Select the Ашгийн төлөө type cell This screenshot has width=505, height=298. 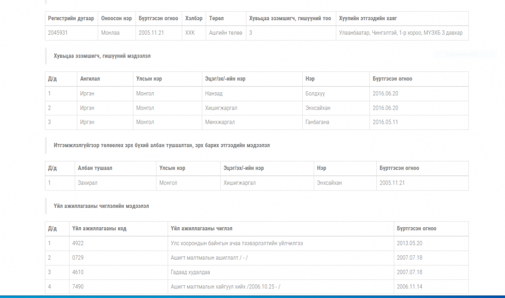coord(226,33)
